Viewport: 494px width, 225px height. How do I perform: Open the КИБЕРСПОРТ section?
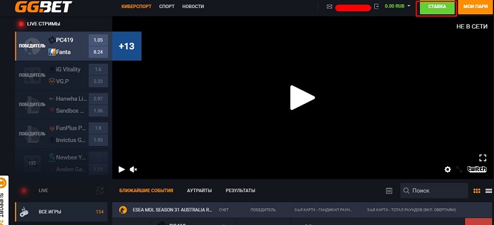click(x=136, y=6)
